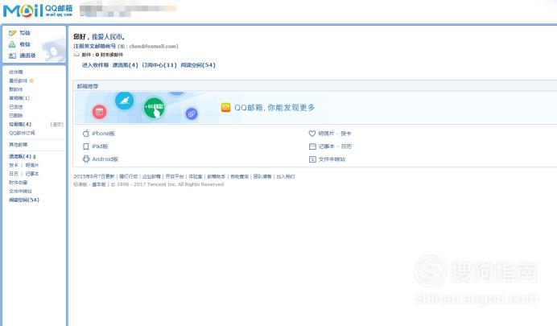
Task: Click 邮箱助手 footer link
Action: [x=217, y=176]
